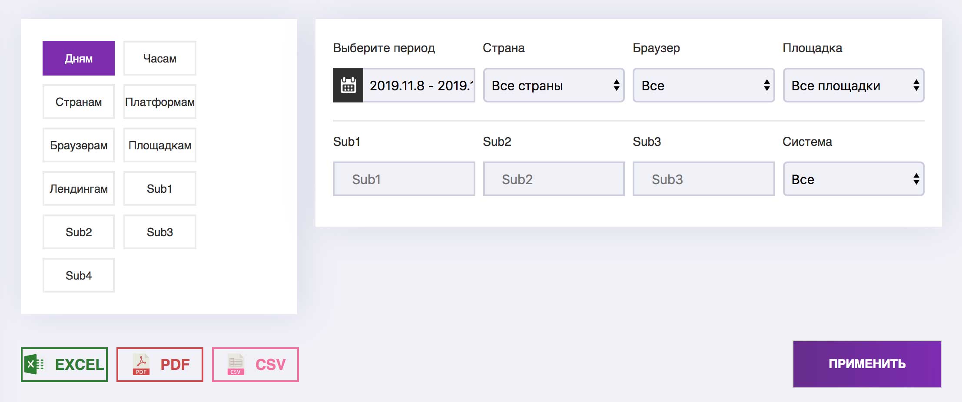This screenshot has height=402, width=962.
Task: Expand the Система dropdown
Action: [x=853, y=179]
